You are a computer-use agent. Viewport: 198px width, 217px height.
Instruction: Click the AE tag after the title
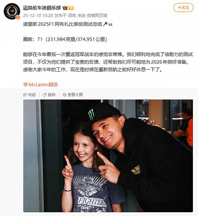tap(110, 25)
